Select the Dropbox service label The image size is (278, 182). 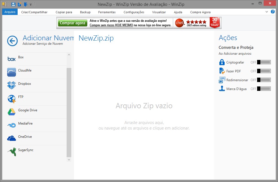coord(24,84)
